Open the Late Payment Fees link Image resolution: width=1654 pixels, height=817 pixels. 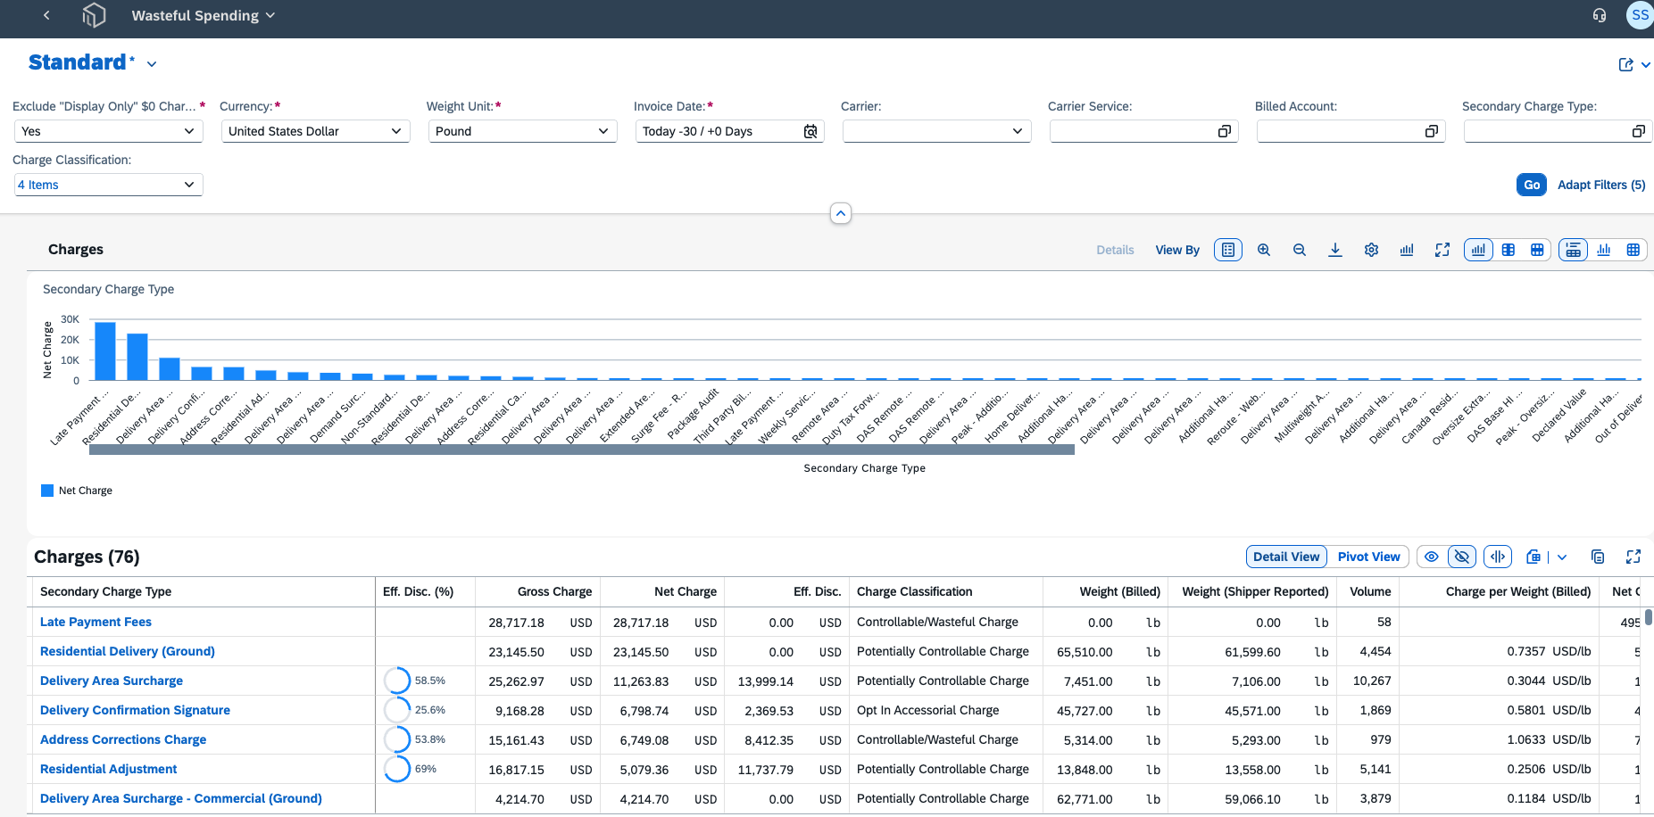point(96,622)
